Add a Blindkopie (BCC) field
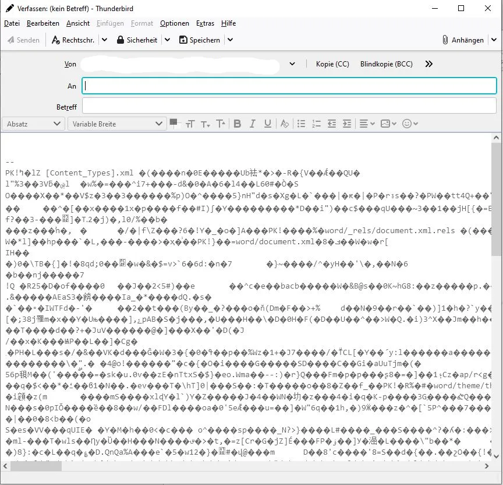This screenshot has height=485, width=503. click(x=386, y=64)
